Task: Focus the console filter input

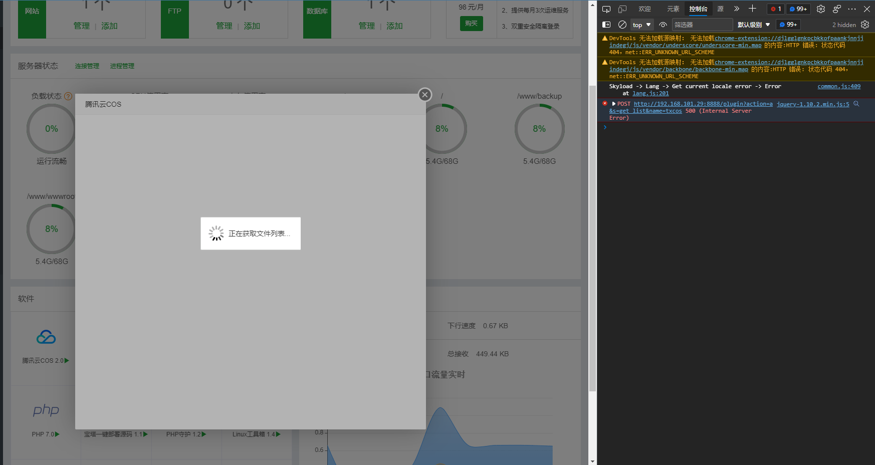Action: click(x=702, y=25)
